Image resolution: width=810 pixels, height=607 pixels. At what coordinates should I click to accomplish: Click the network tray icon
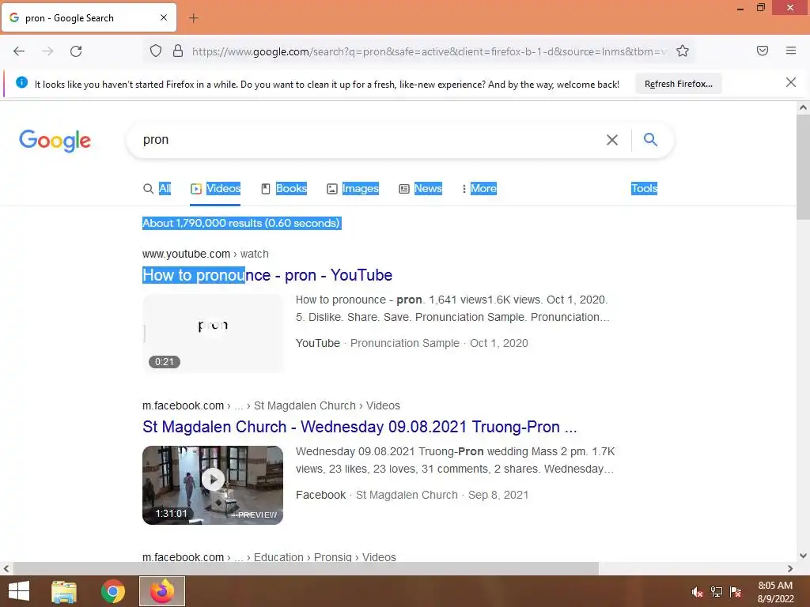tap(717, 592)
